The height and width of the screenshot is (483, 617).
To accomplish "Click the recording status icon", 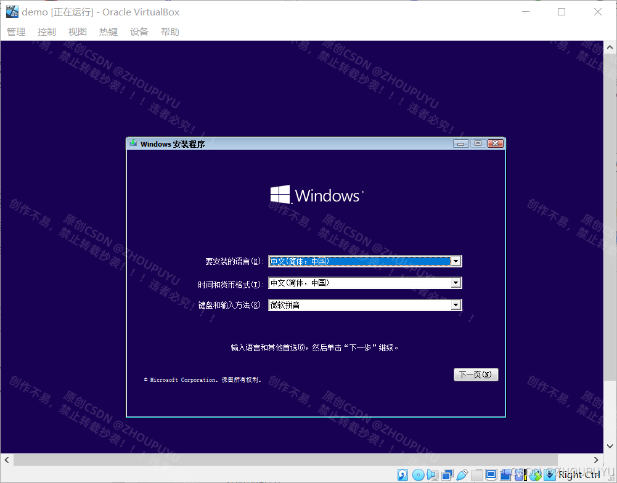I will click(x=506, y=475).
